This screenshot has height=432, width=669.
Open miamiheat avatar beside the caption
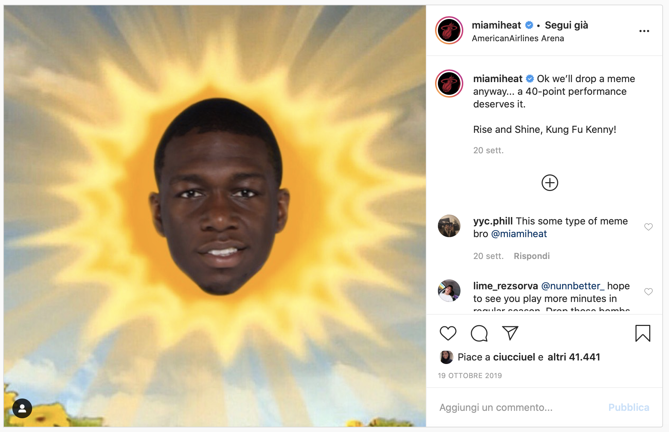point(449,84)
